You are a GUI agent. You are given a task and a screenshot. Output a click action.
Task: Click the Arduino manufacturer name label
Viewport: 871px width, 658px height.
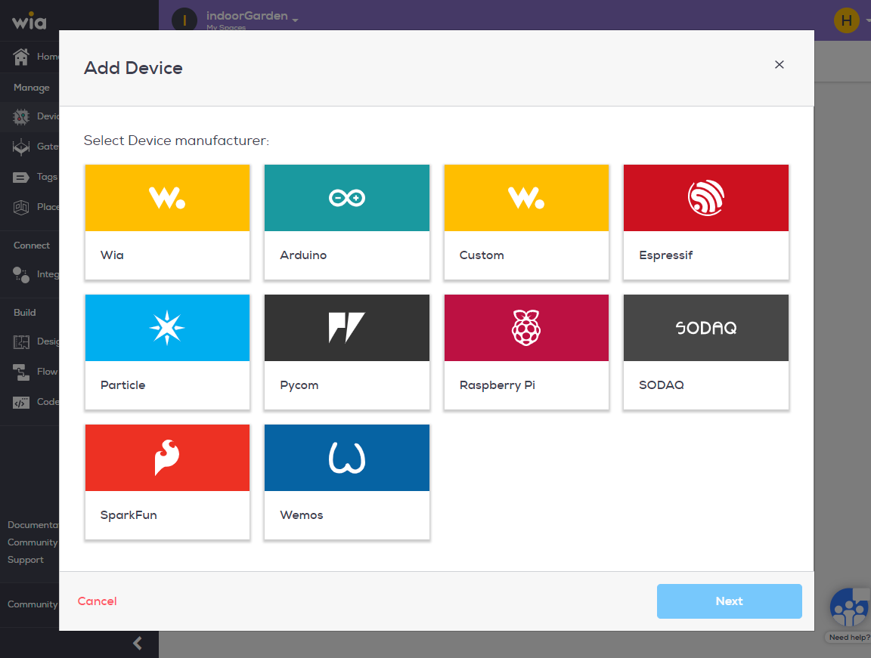click(303, 255)
